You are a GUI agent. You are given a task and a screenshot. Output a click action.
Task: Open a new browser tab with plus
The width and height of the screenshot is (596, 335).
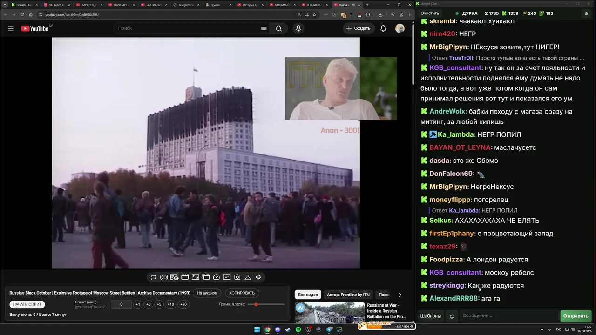[367, 5]
